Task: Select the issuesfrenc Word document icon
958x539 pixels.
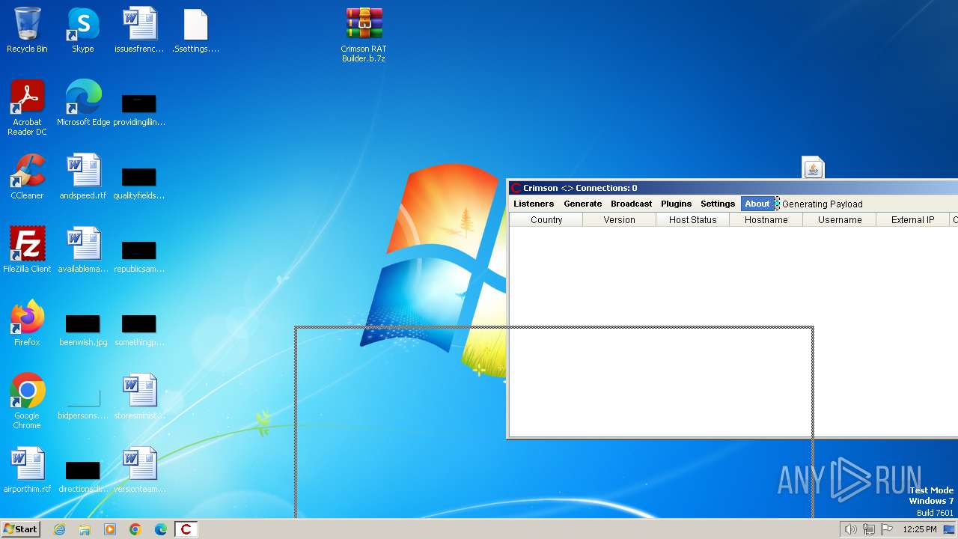Action: 139,30
